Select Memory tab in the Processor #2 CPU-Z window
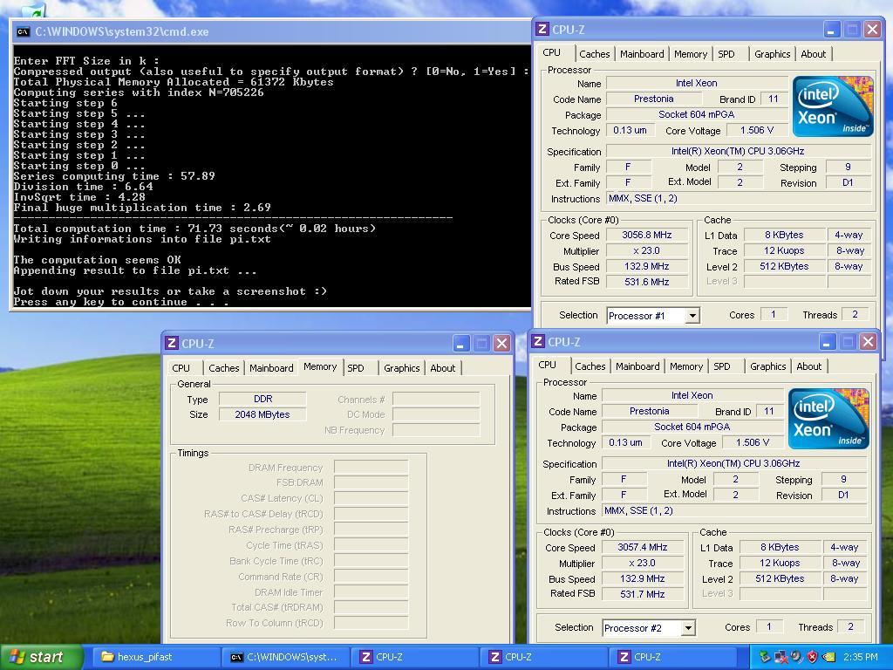 [685, 366]
